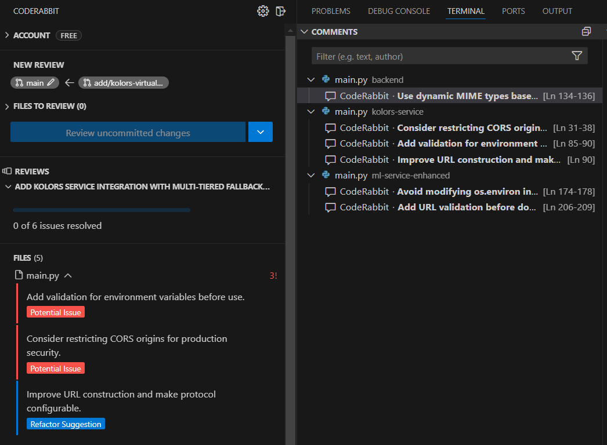Image resolution: width=607 pixels, height=445 pixels.
Task: Click the Python icon for main.py backend
Action: pos(326,79)
